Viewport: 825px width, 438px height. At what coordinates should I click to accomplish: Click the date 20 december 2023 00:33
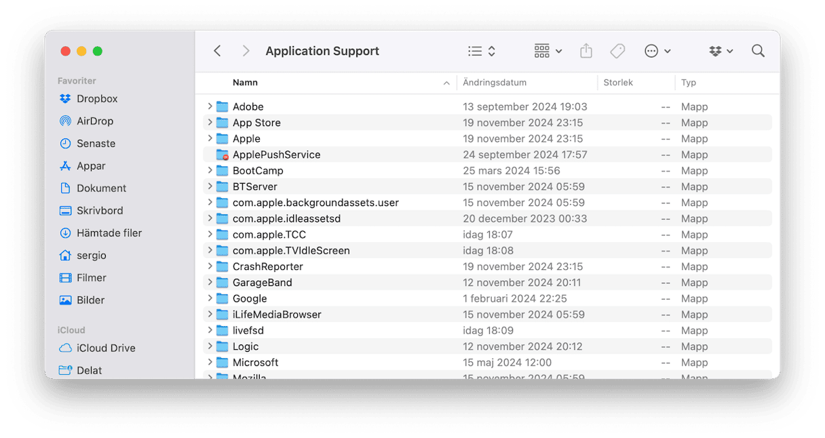pyautogui.click(x=525, y=218)
